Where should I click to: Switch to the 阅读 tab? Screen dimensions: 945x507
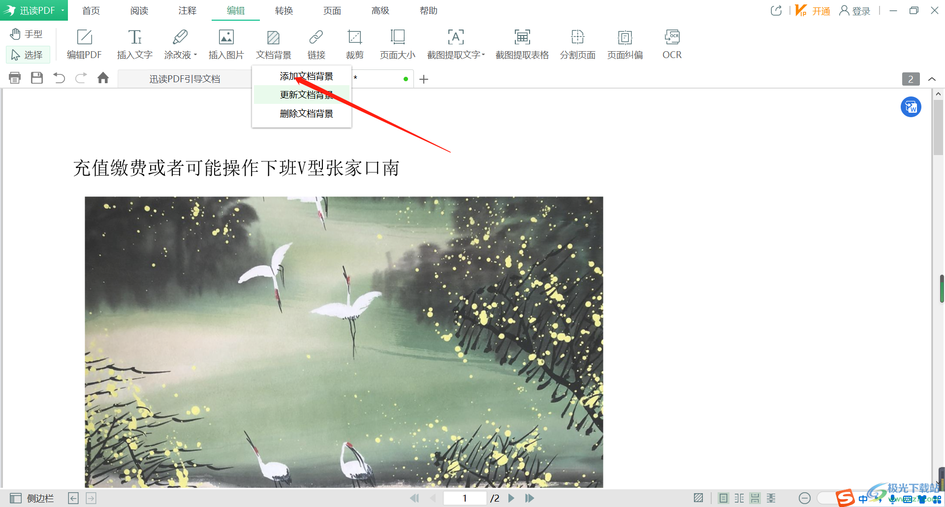(139, 10)
